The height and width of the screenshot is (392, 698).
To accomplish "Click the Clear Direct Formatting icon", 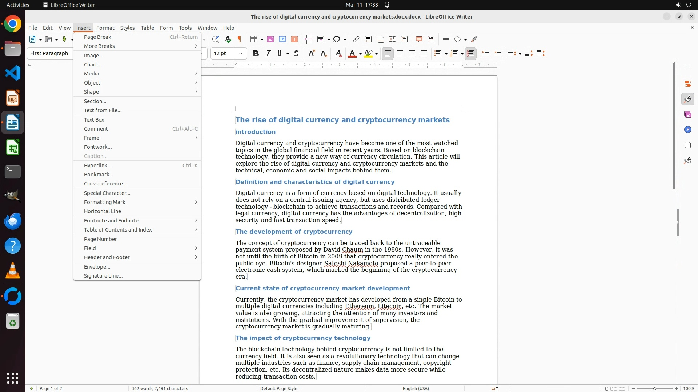I will pyautogui.click(x=338, y=54).
